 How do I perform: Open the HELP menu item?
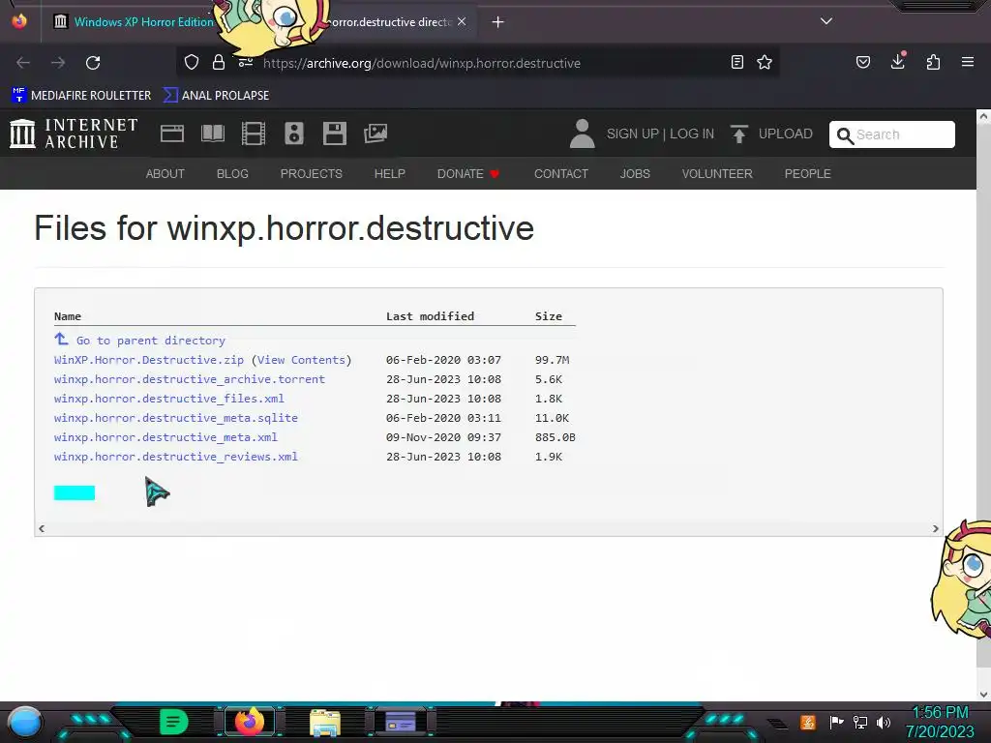coord(389,174)
